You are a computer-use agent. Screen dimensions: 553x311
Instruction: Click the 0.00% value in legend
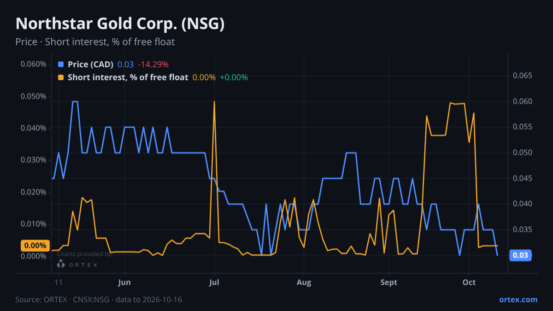[204, 77]
